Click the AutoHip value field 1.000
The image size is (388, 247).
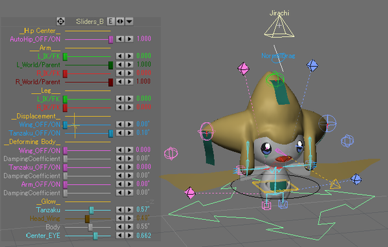coord(144,39)
